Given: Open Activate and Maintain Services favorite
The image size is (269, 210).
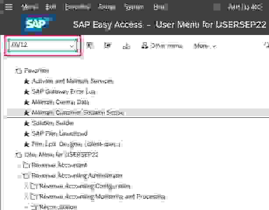Looking at the screenshot, I should pos(72,81).
